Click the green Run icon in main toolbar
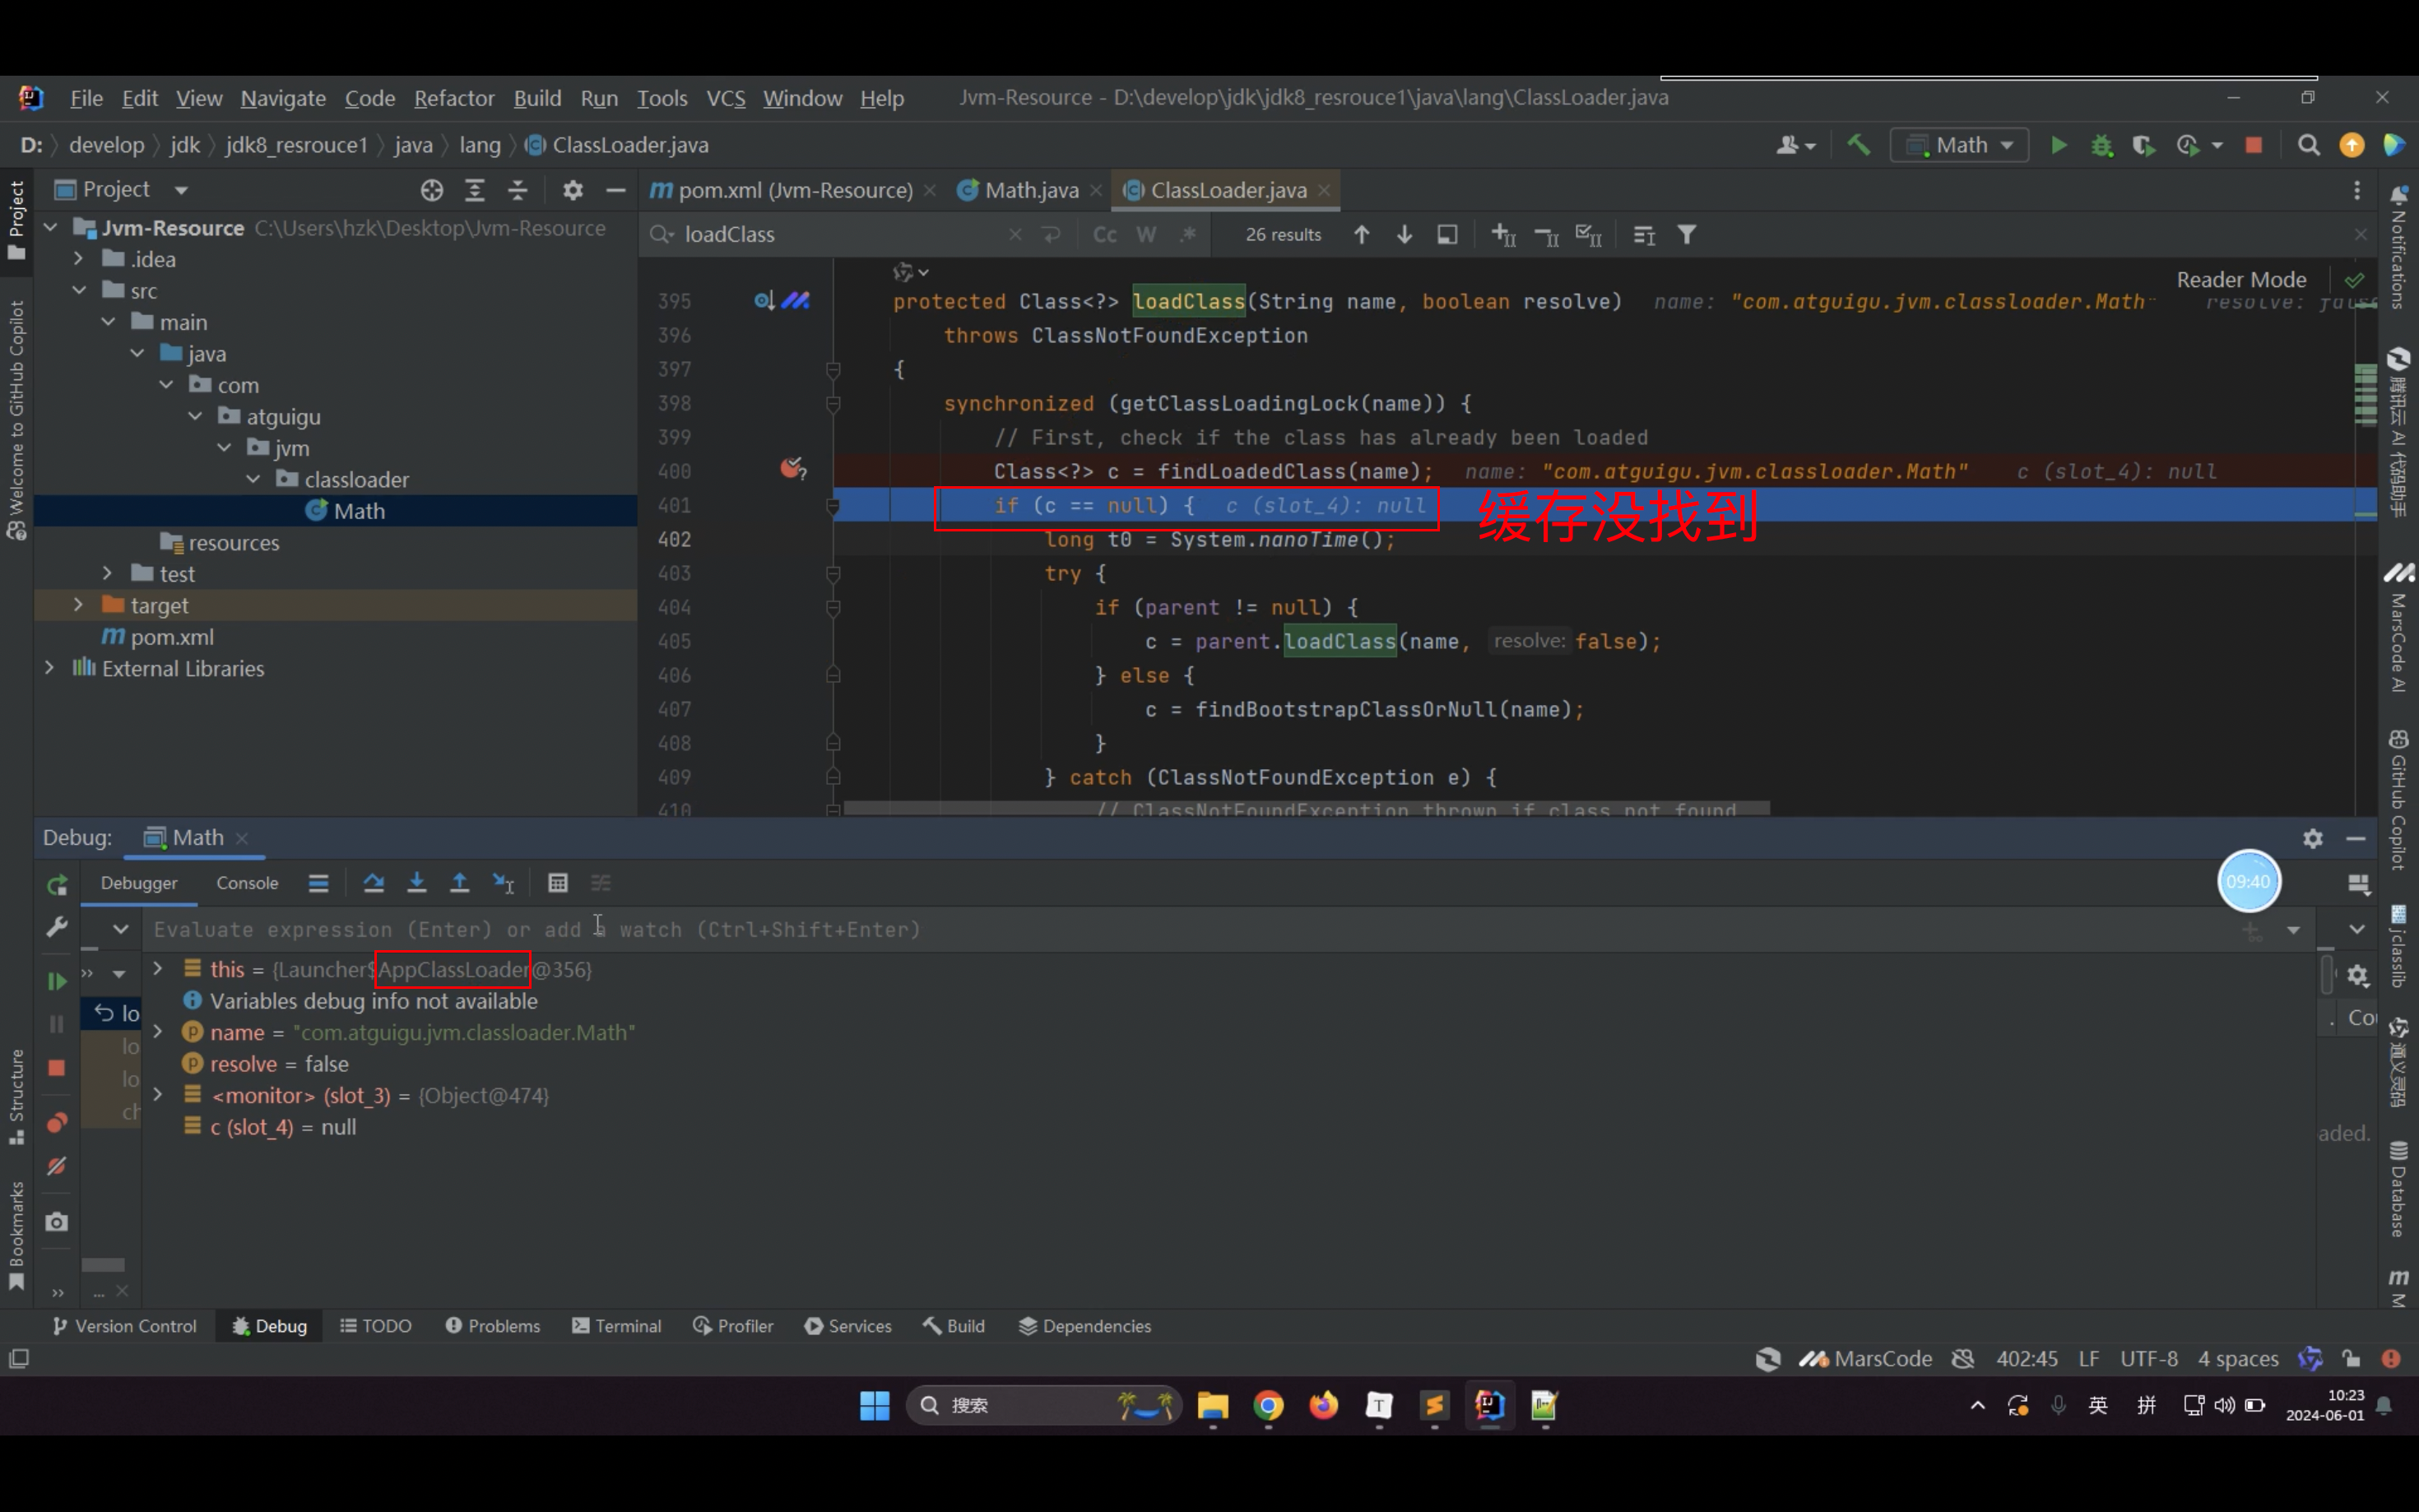 click(x=2058, y=145)
